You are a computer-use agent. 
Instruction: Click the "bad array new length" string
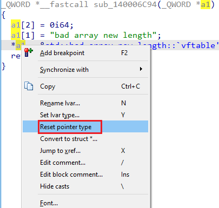104,35
